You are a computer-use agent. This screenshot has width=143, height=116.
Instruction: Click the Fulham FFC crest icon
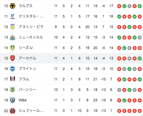(13, 79)
